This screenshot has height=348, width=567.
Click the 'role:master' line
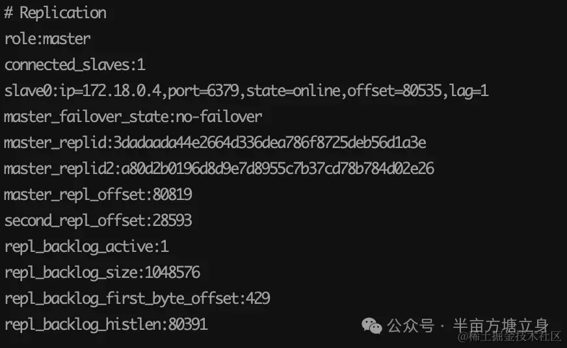coord(47,39)
